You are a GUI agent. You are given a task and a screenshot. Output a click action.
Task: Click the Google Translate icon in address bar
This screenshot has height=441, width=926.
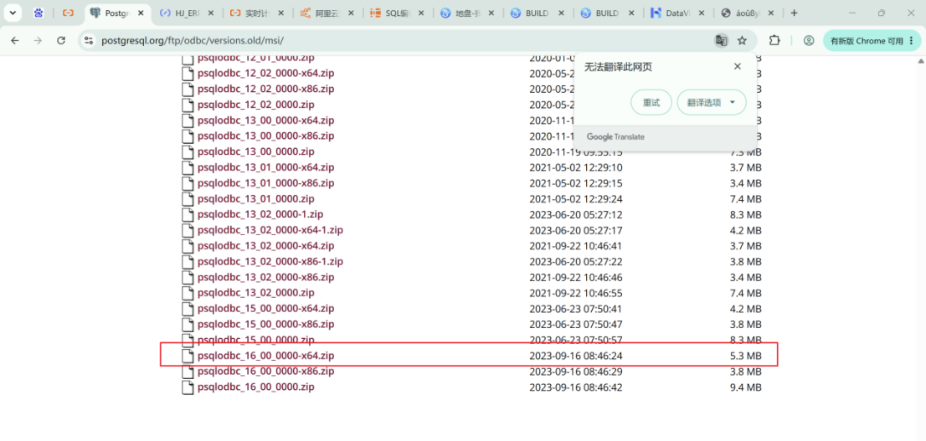click(721, 41)
